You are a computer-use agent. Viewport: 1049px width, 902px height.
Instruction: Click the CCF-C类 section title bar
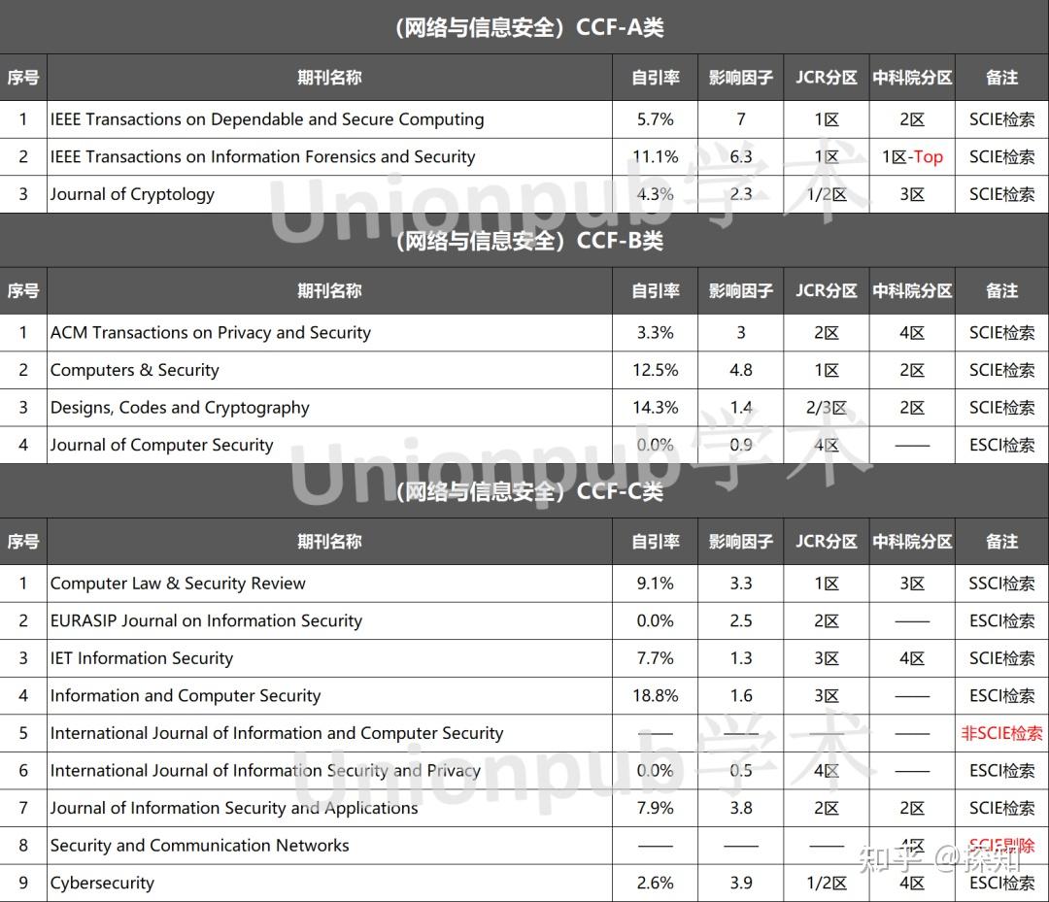tap(524, 491)
